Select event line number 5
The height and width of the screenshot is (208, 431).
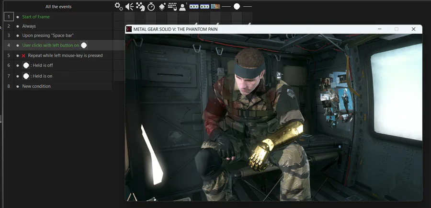(x=9, y=56)
